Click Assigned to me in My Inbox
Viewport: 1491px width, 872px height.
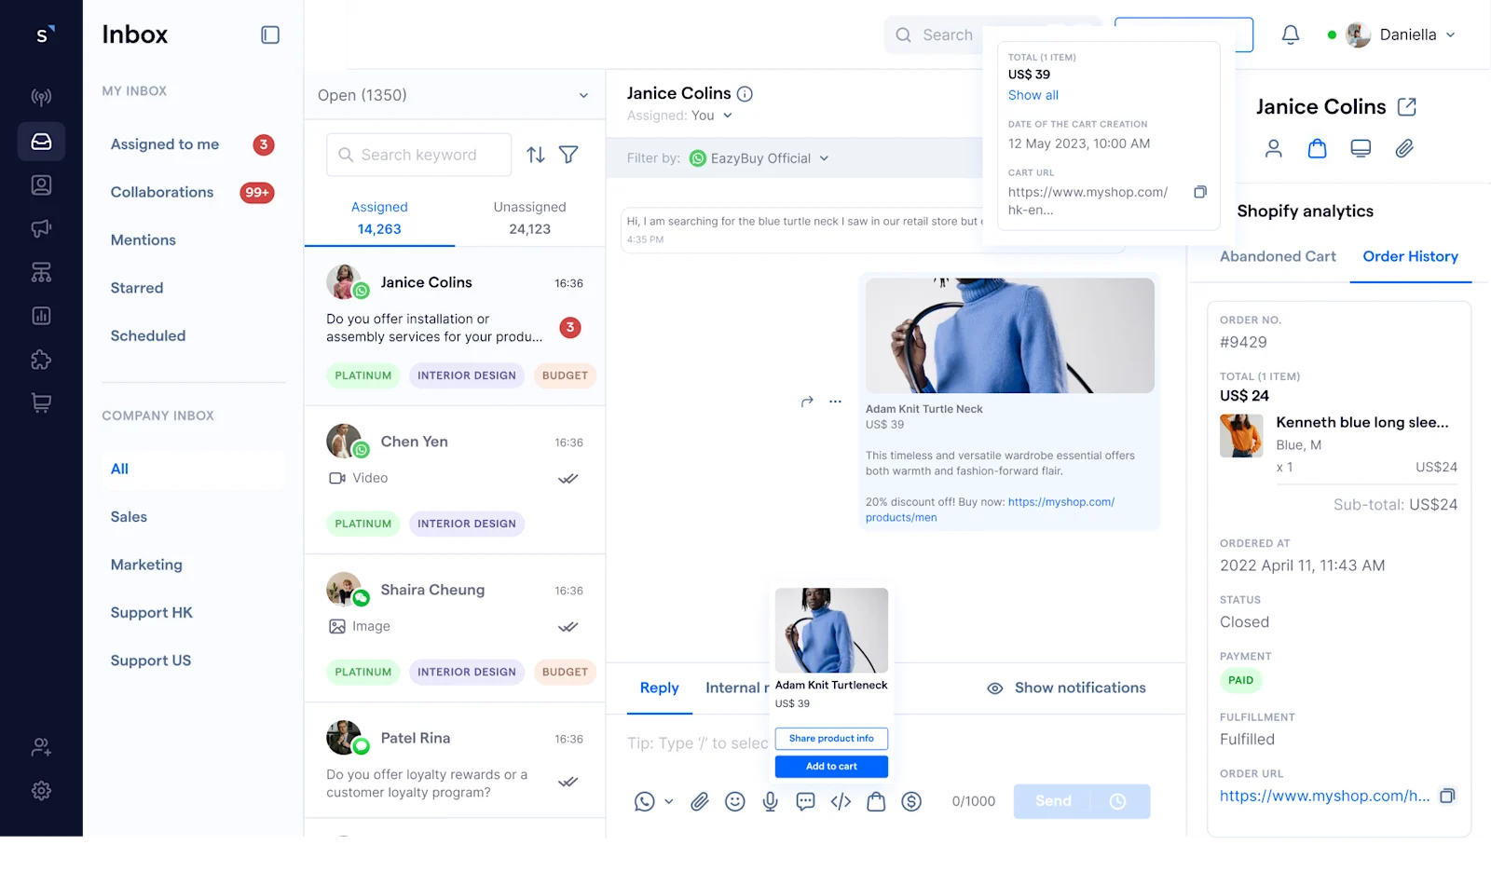[164, 144]
